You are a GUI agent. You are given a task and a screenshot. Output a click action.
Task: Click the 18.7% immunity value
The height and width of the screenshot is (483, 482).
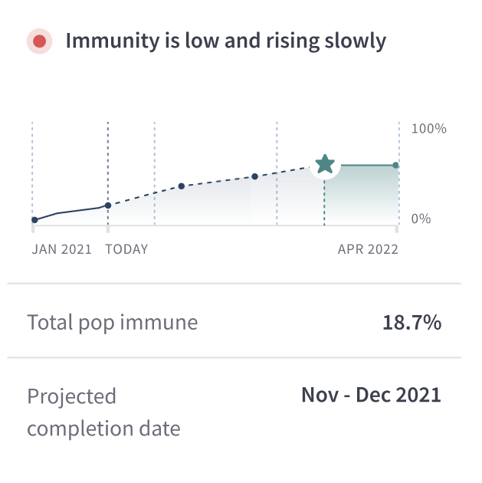tap(412, 323)
